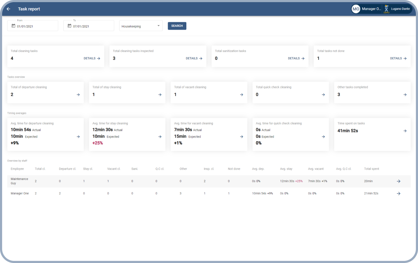Open the From date calendar icon
The image size is (418, 263).
(13, 26)
